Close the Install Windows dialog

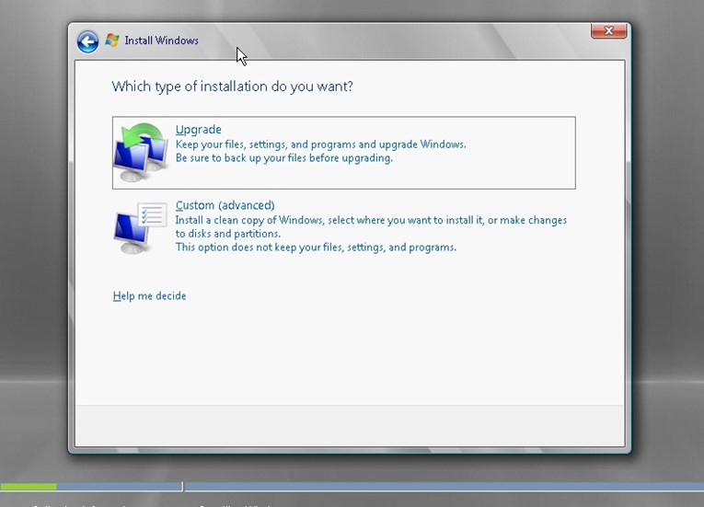click(608, 31)
